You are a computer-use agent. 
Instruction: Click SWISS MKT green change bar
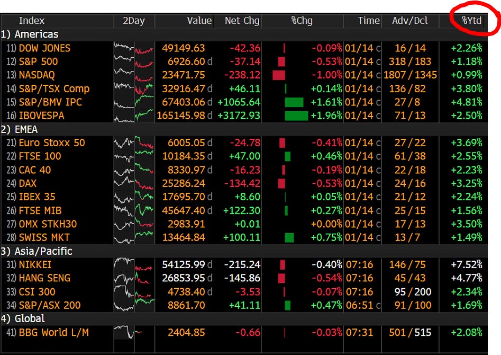click(x=289, y=238)
